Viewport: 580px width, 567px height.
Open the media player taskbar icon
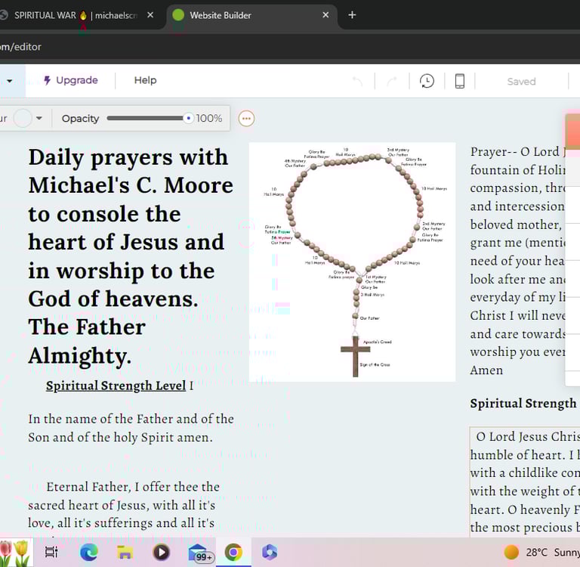pos(161,552)
